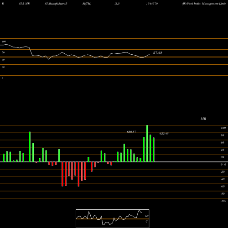Click the endpoint of the RSI line near 57.82
The image size is (228, 228).
point(150,54)
